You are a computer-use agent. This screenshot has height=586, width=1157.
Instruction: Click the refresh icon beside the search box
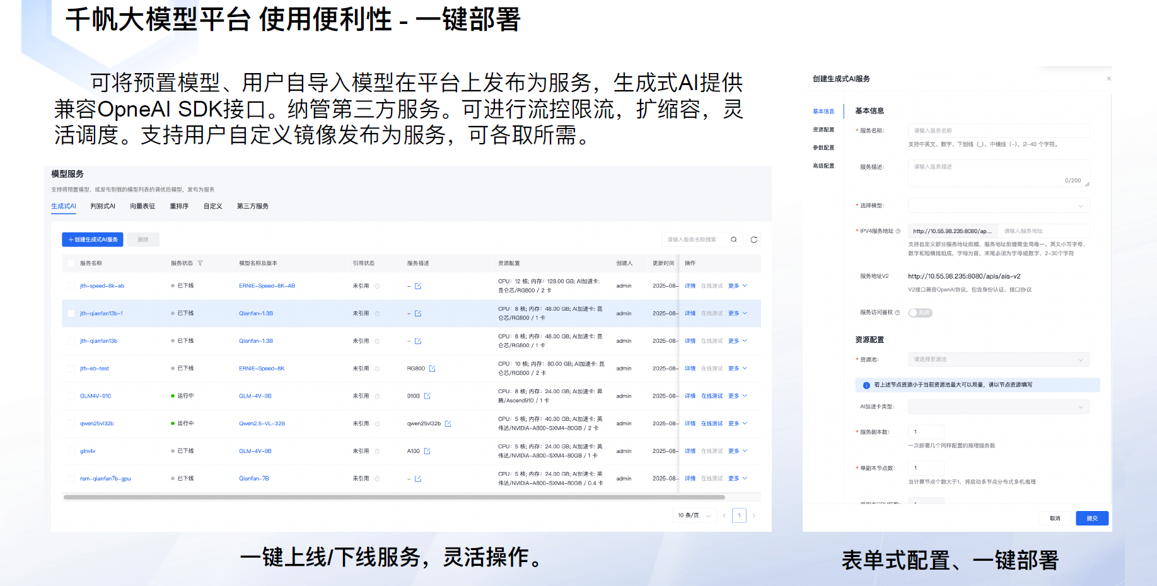(753, 239)
